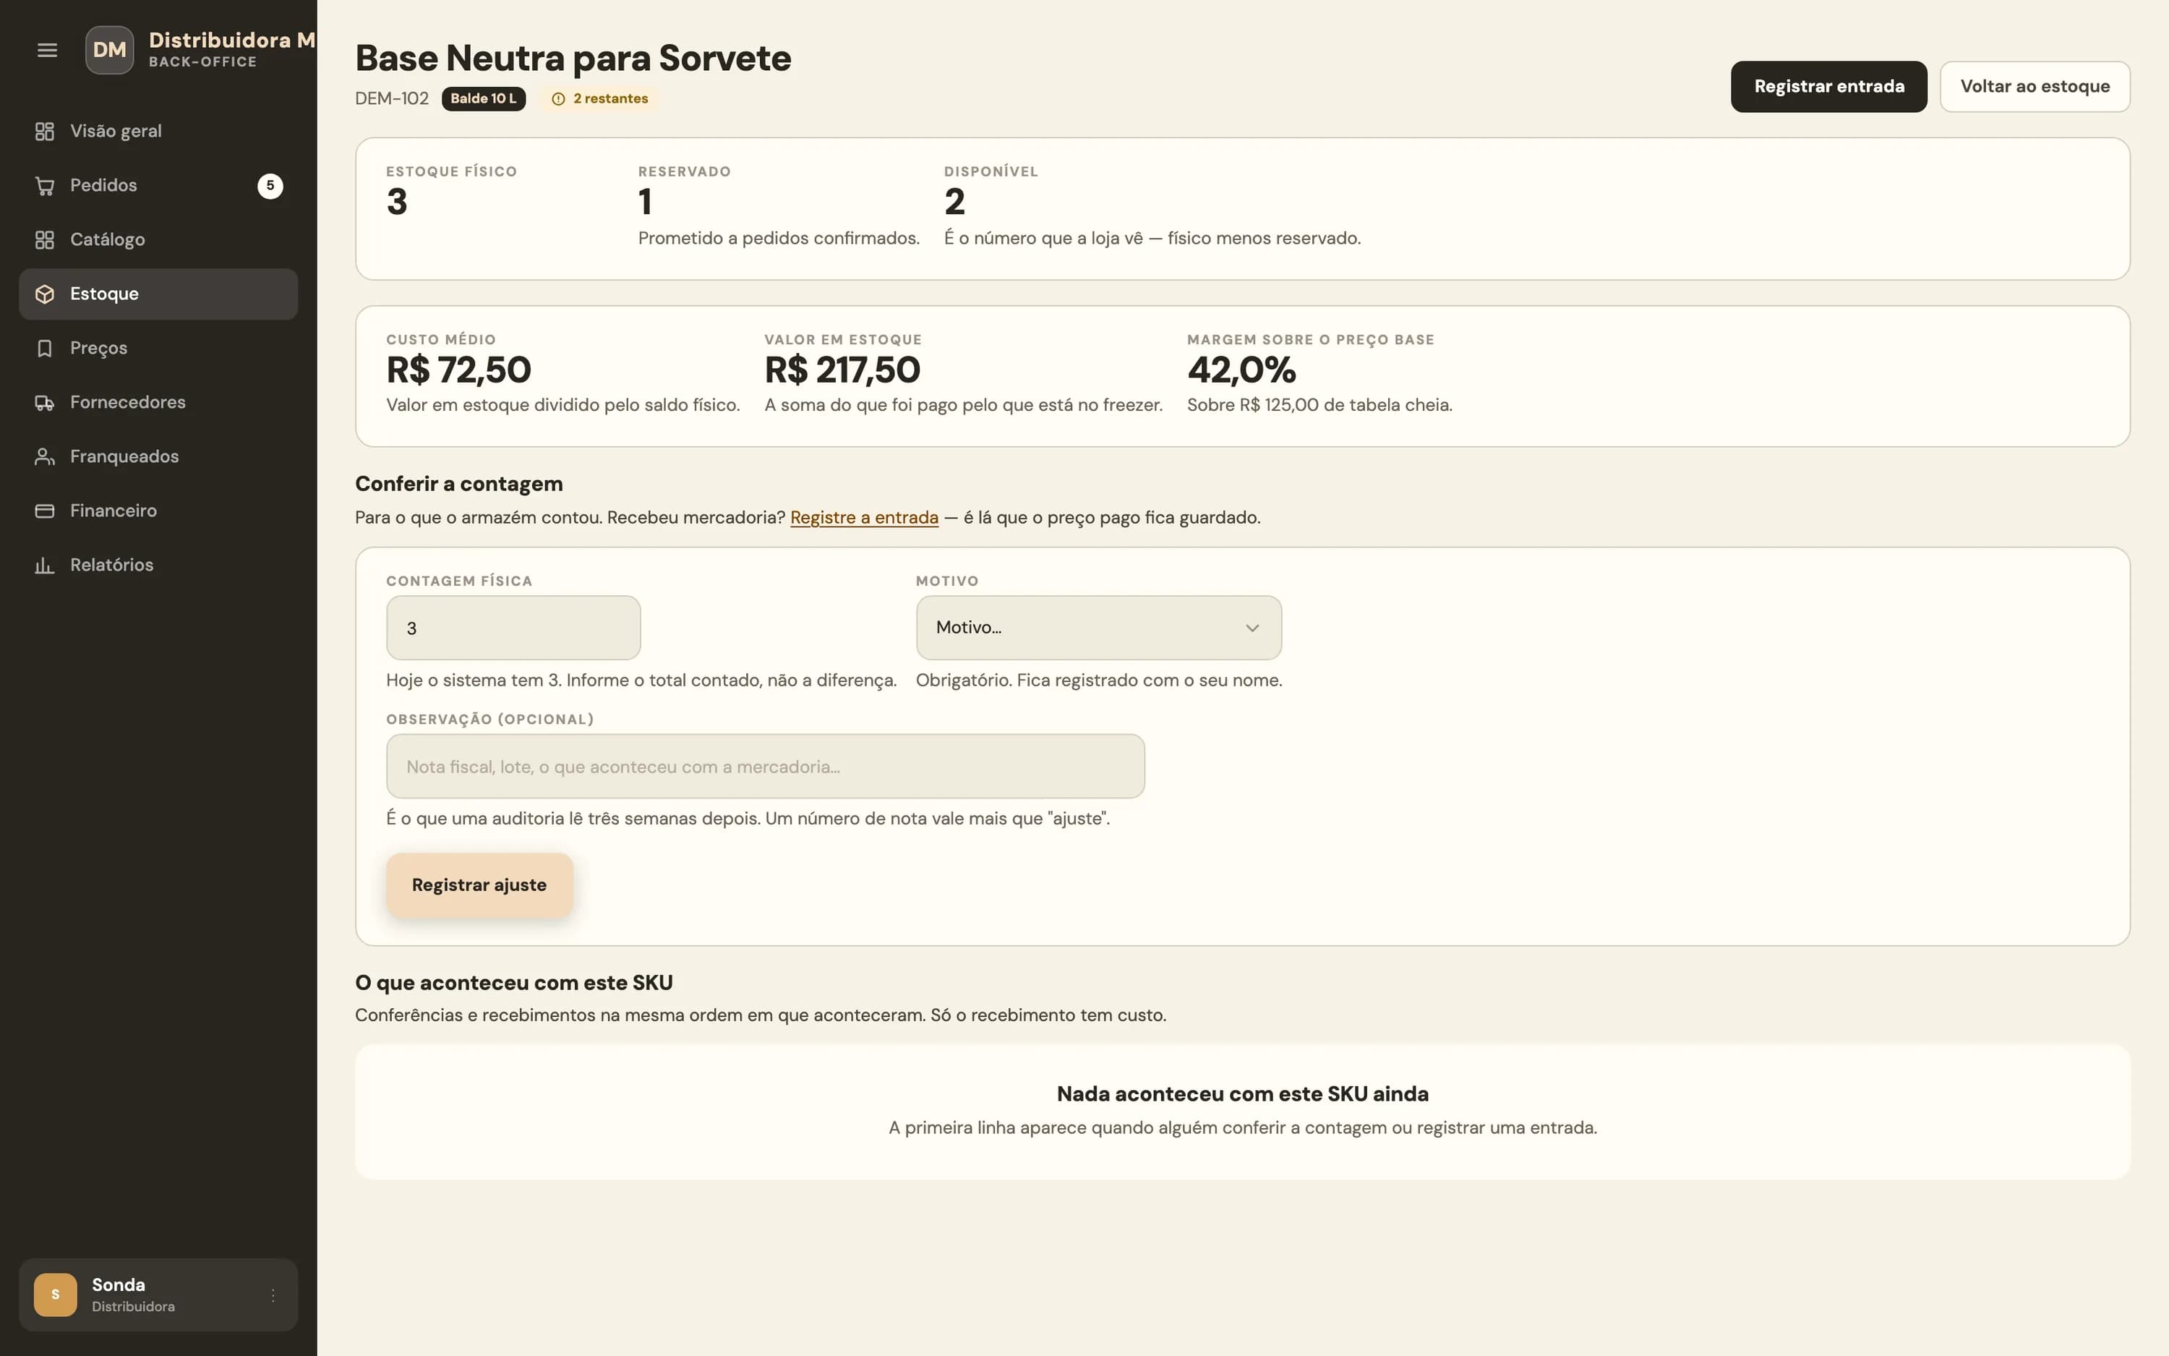2169x1356 pixels.
Task: Click the Financeiro card icon
Action: [x=45, y=511]
